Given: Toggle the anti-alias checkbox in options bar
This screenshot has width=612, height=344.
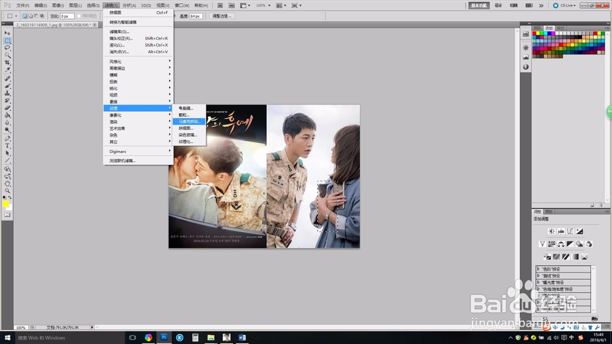Looking at the screenshot, I should click(x=78, y=16).
